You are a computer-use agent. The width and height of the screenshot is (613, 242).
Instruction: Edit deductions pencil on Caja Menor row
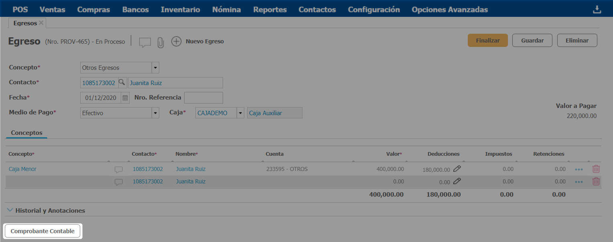click(x=457, y=169)
